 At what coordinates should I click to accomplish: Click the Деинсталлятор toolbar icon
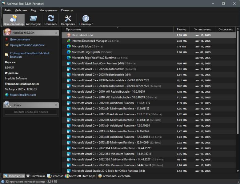(14, 20)
